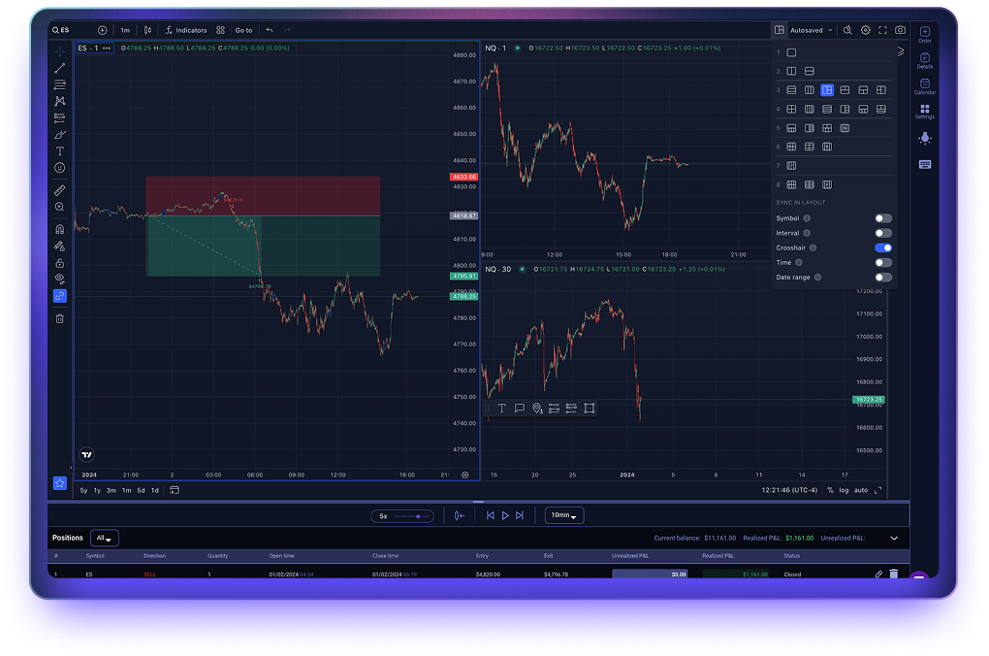
Task: Click the highlighted link drawings icon
Action: pyautogui.click(x=60, y=295)
